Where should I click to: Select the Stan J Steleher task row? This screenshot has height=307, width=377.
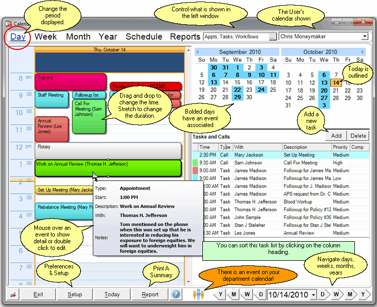tap(286, 225)
